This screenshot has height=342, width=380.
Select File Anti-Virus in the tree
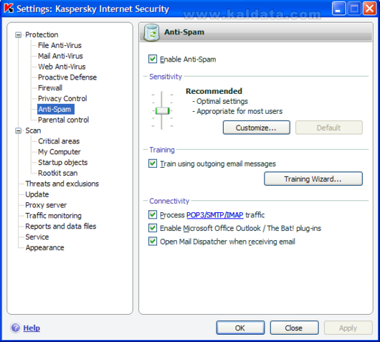pos(60,45)
